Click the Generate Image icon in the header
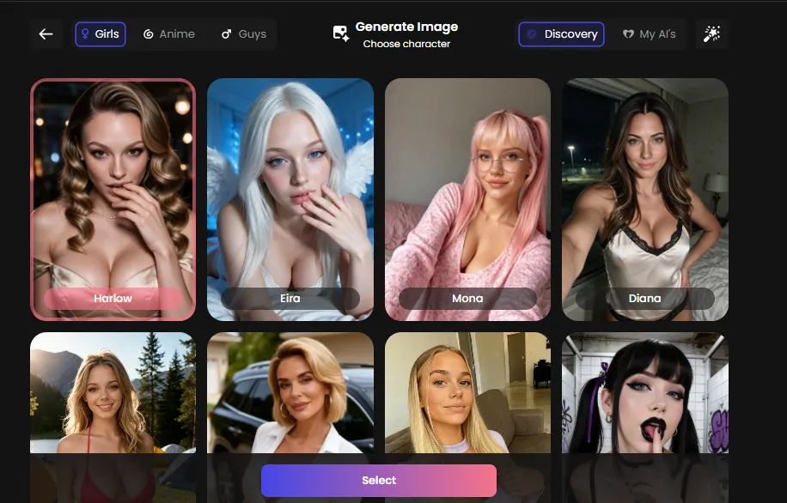This screenshot has width=787, height=503. click(x=341, y=34)
